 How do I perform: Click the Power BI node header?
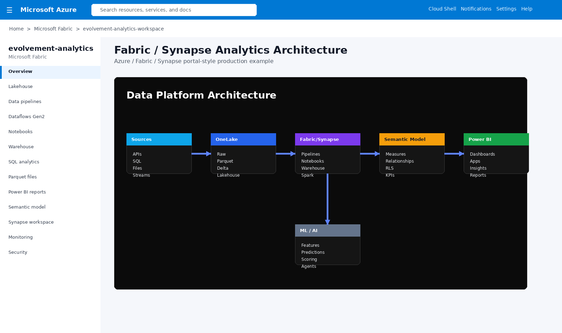(x=496, y=139)
